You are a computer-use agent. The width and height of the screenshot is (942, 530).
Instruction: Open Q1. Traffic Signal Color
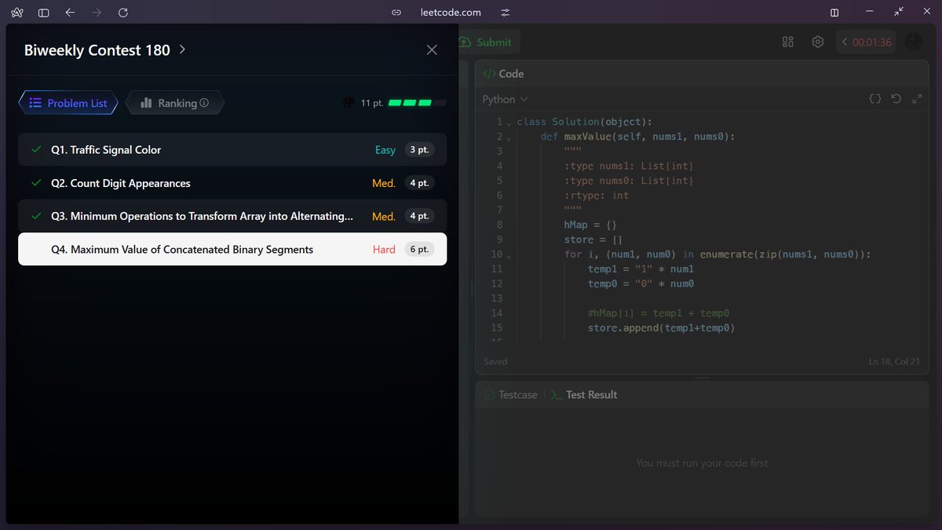[232, 149]
